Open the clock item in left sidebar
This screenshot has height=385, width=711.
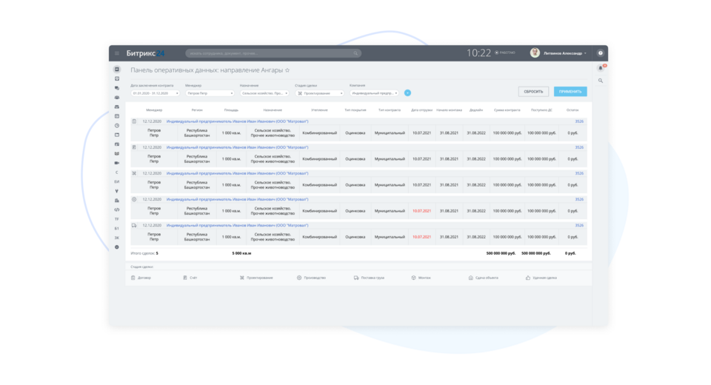(x=117, y=126)
